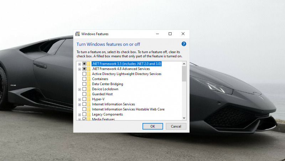The width and height of the screenshot is (285, 161).
Task: Turn on the Hyper-V checkbox
Action: (84, 99)
